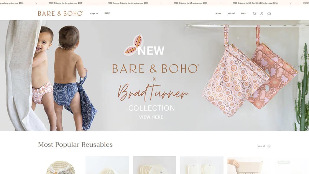
Task: Open the journal link
Action: [x=231, y=13]
